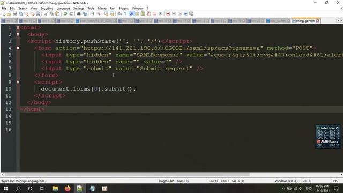The height and width of the screenshot is (193, 343).
Task: Collapse the body block at line 2
Action: click(x=18, y=34)
